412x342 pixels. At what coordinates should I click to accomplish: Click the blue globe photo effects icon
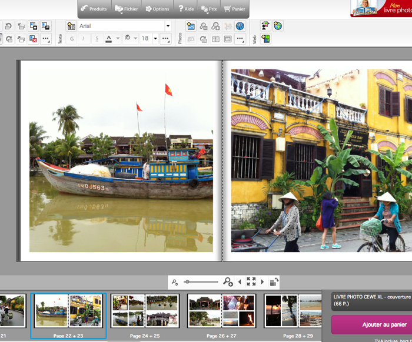pos(240,26)
